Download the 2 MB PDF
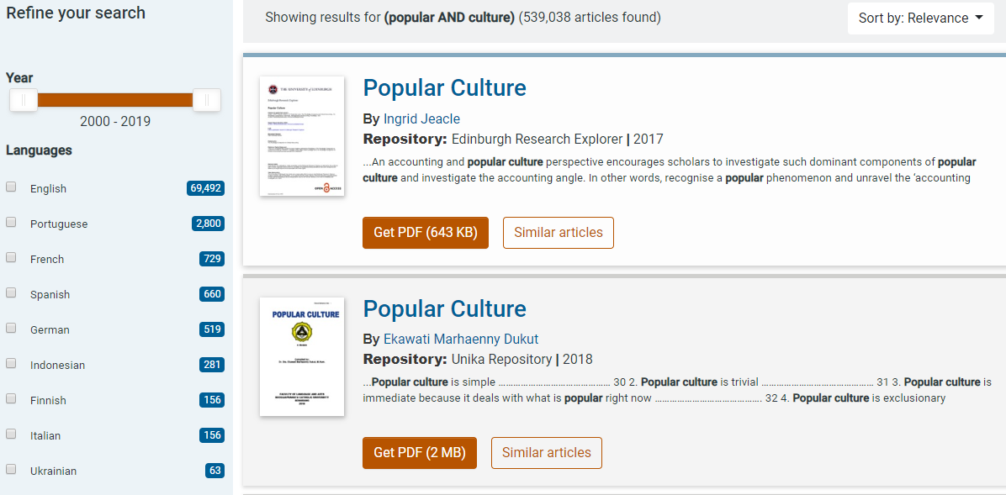Image resolution: width=1006 pixels, height=495 pixels. [419, 453]
